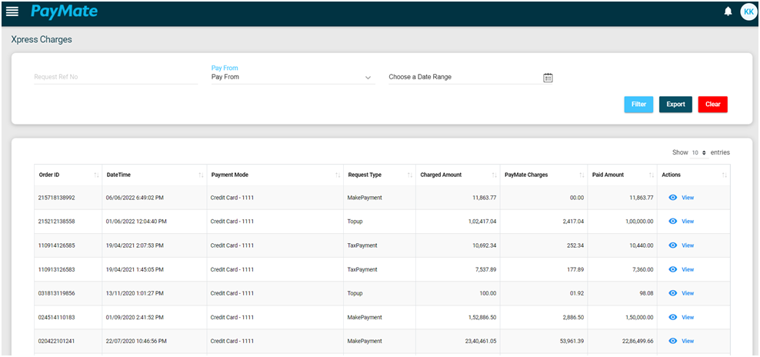
Task: Click date 06/06/2022 6:49:02 PM
Action: coord(135,198)
